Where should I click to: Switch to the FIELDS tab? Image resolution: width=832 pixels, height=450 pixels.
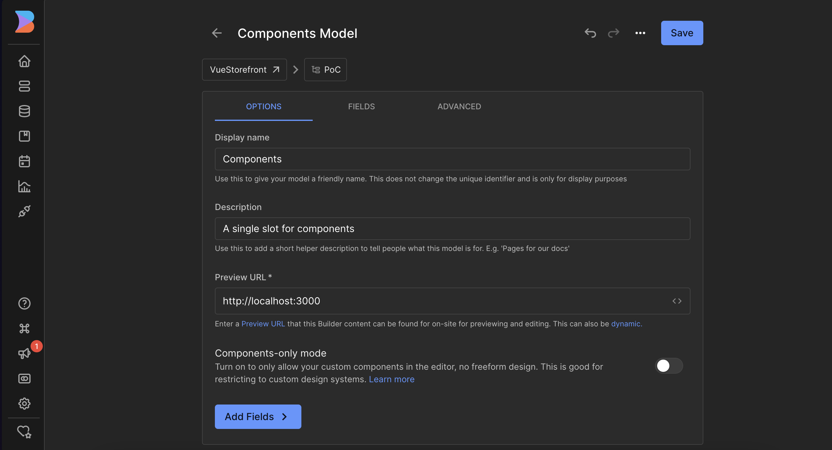(361, 107)
